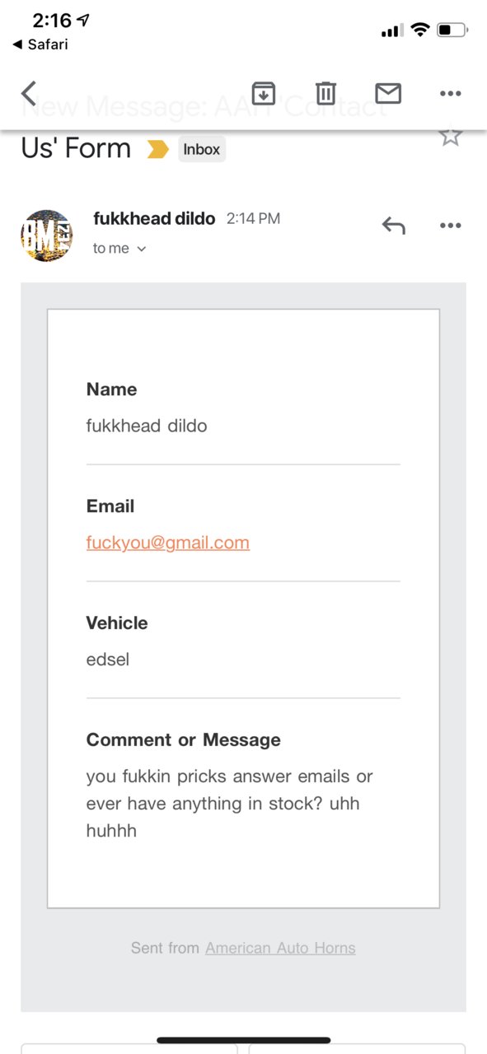Viewport: 487px width, 1054px height.
Task: Go back using the left chevron arrow
Action: (29, 93)
